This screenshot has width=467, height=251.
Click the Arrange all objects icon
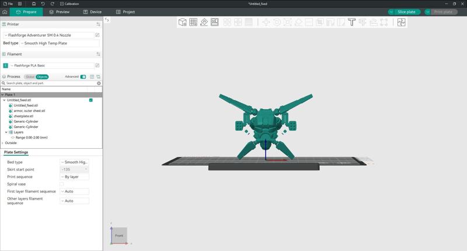215,22
